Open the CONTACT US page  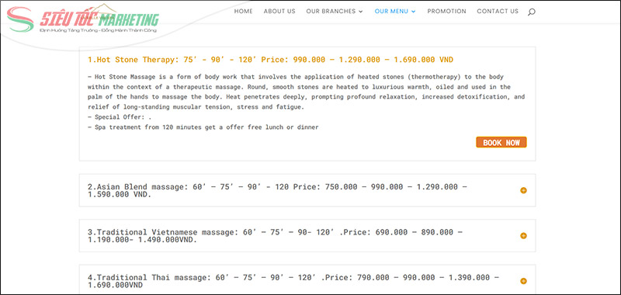tap(498, 12)
